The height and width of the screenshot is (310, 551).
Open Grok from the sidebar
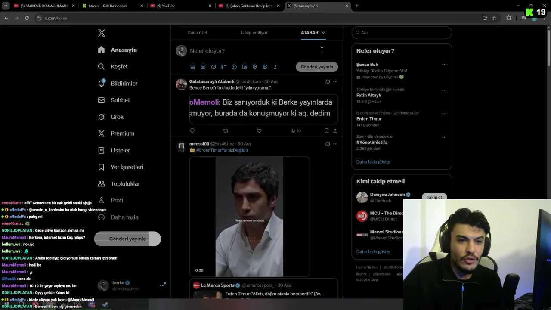click(x=111, y=117)
